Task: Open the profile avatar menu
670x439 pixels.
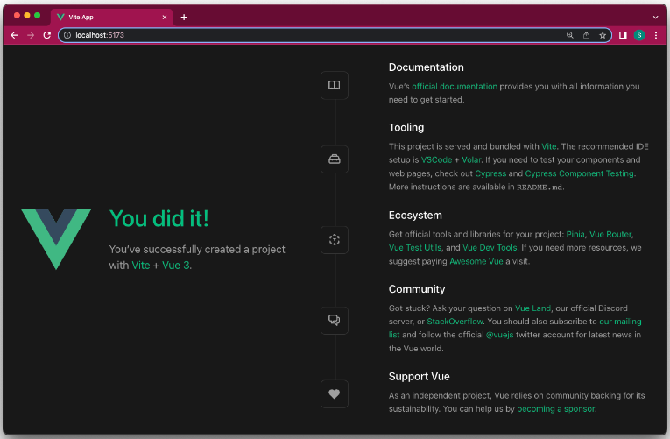Action: 639,35
